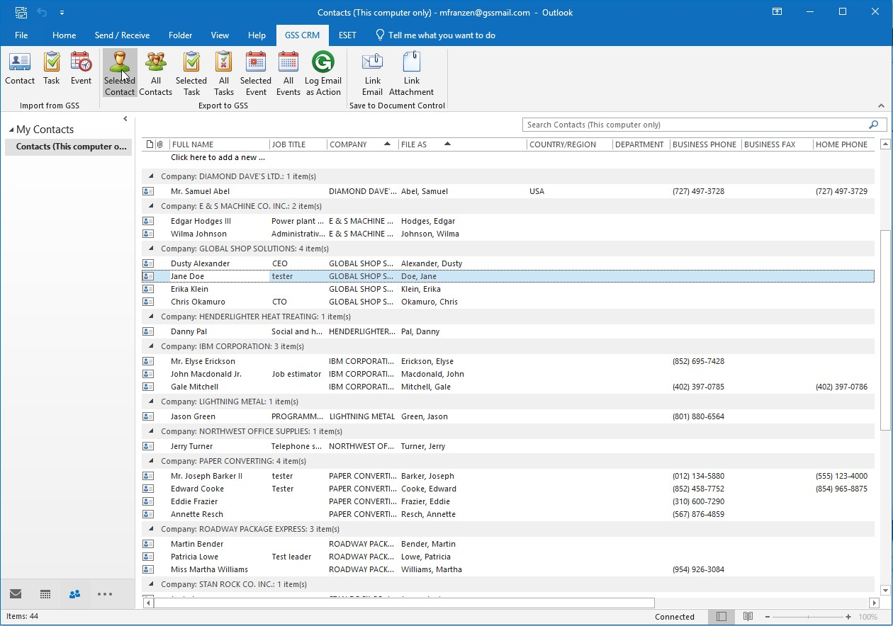Collapse LIGHTNING METAL group
Viewport: 893px width, 626px height.
click(150, 402)
